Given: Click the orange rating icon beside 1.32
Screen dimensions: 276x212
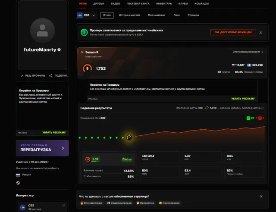Looking at the screenshot, I should pyautogui.click(x=88, y=159).
